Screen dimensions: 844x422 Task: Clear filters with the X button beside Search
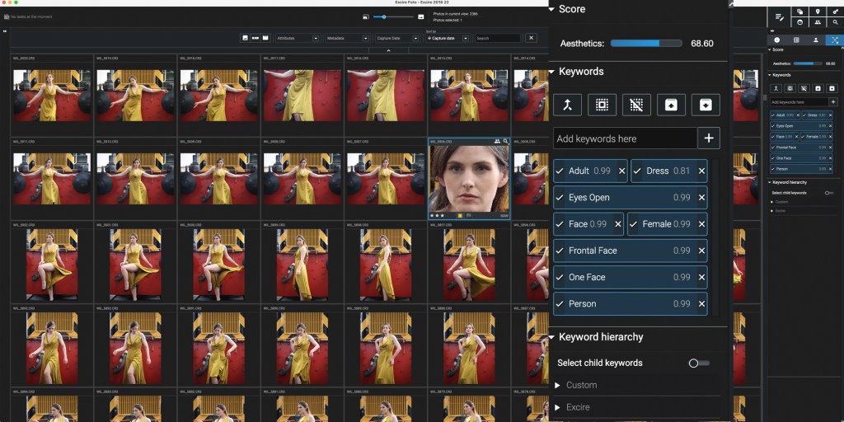click(531, 38)
